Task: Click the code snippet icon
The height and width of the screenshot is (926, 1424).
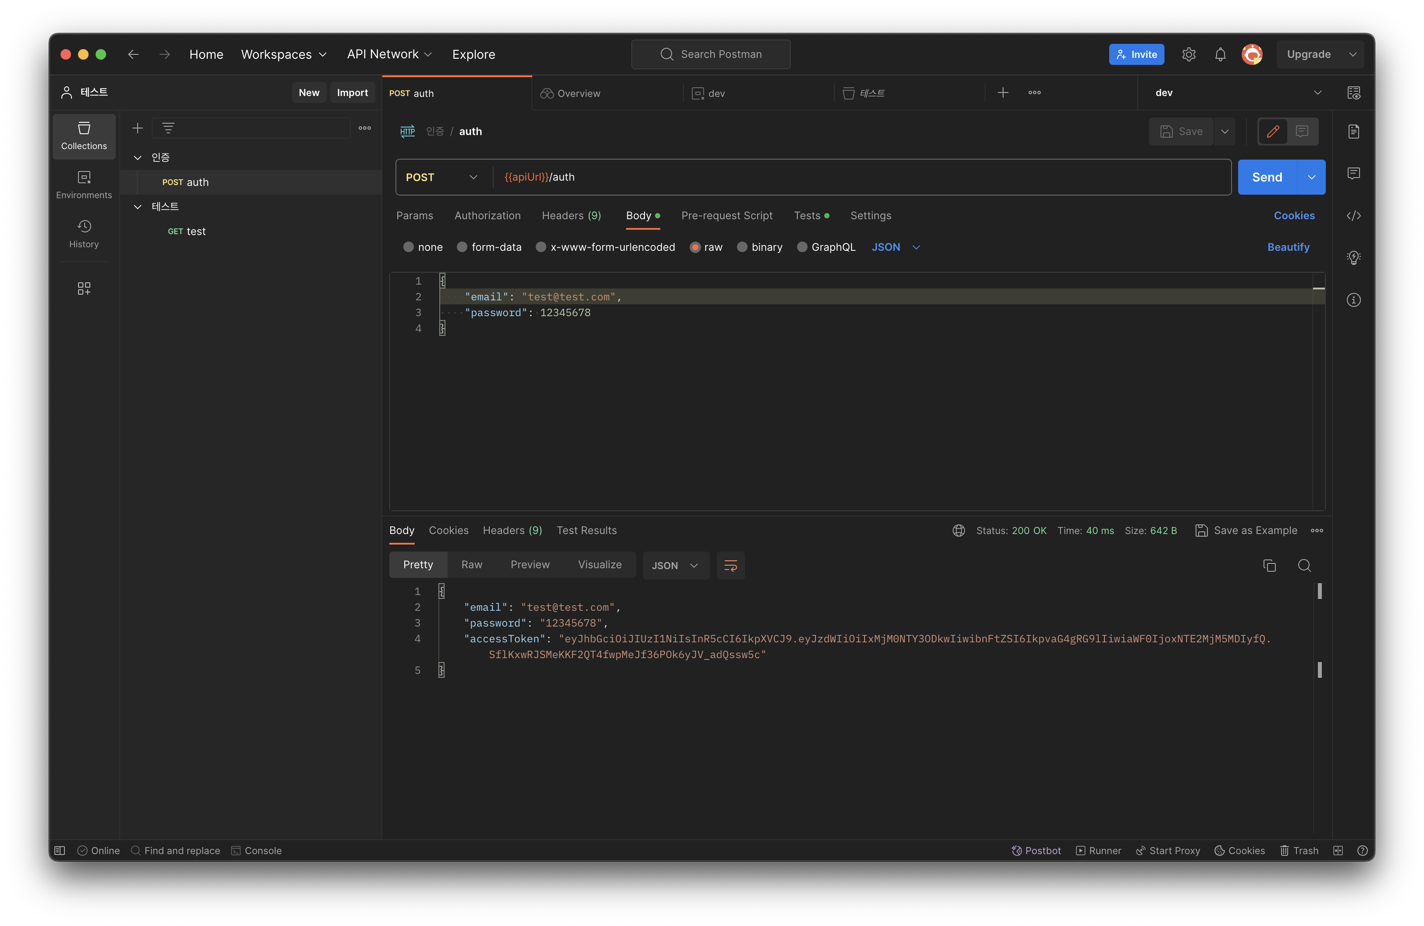Action: point(1353,215)
